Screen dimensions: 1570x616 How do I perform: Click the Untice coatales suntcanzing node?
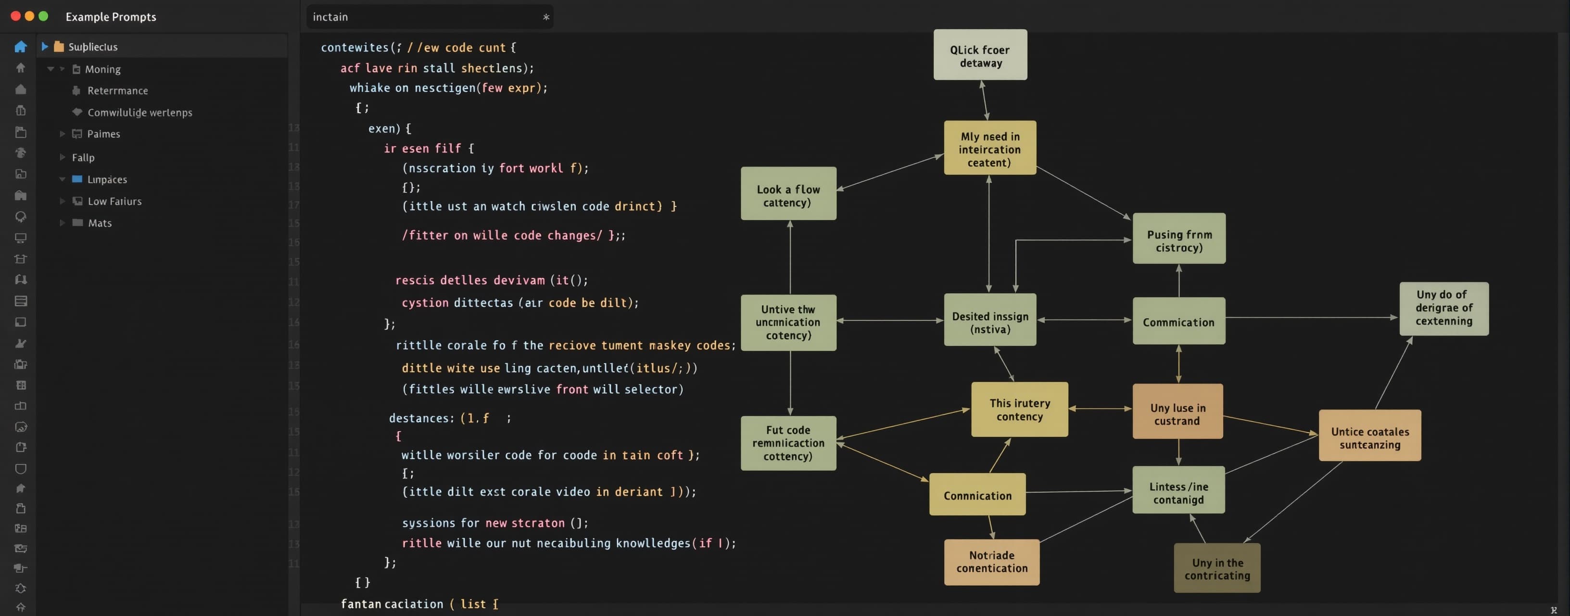point(1369,436)
